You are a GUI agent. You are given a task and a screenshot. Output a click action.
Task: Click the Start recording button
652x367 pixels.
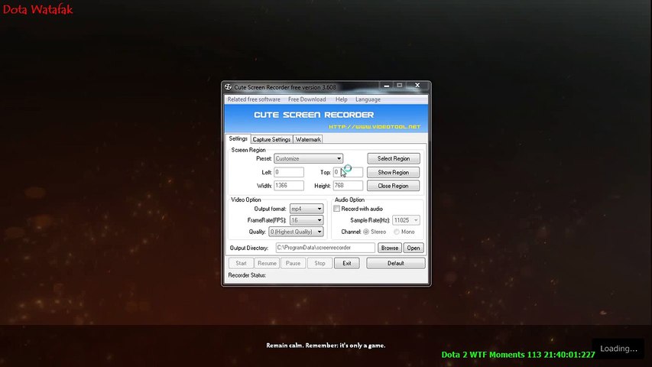[x=241, y=263]
